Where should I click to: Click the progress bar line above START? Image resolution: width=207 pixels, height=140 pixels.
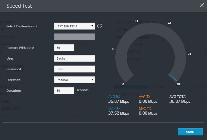(x=103, y=123)
